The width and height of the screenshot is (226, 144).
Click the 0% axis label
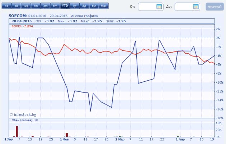[218, 38]
